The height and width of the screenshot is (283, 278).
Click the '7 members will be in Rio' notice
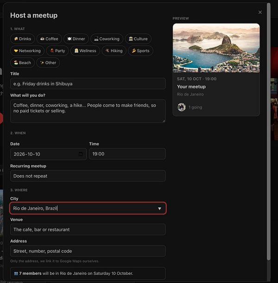tap(88, 273)
